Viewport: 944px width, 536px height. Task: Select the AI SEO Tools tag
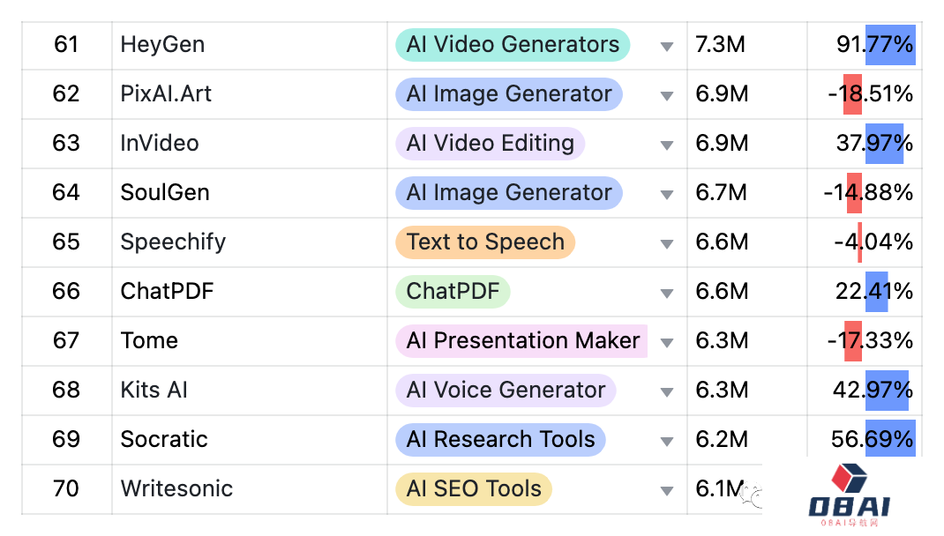tap(473, 488)
